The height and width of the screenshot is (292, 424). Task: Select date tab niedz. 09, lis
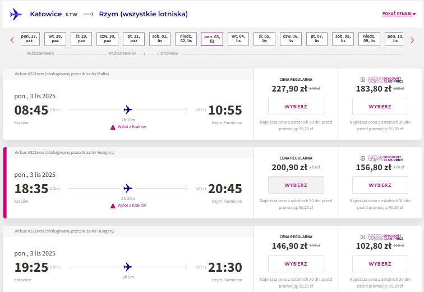click(369, 39)
